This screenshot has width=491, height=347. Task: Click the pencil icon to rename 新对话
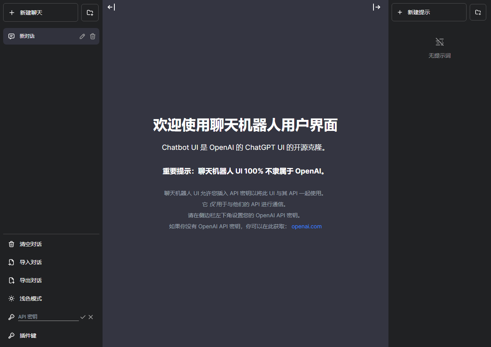(x=82, y=36)
